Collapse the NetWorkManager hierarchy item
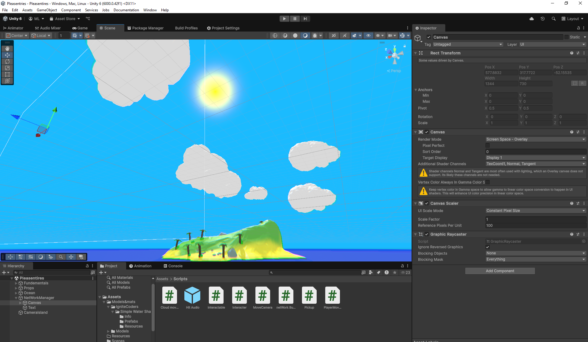 [x=16, y=298]
